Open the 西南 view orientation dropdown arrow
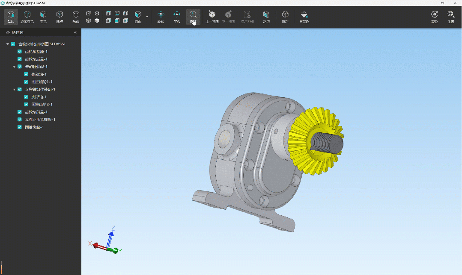Image resolution: width=462 pixels, height=275 pixels. (147, 17)
